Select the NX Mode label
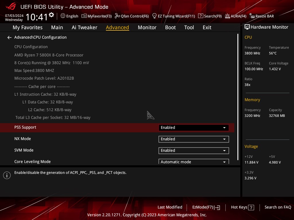 (x=22, y=139)
